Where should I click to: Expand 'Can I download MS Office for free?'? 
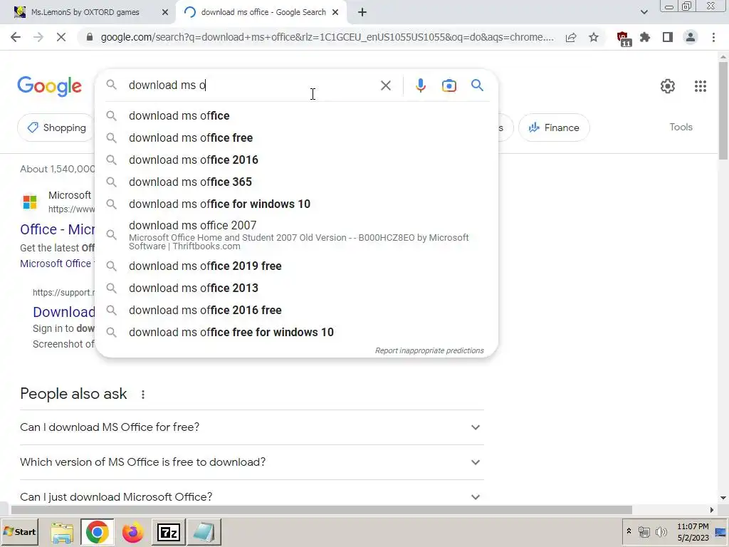coord(251,427)
